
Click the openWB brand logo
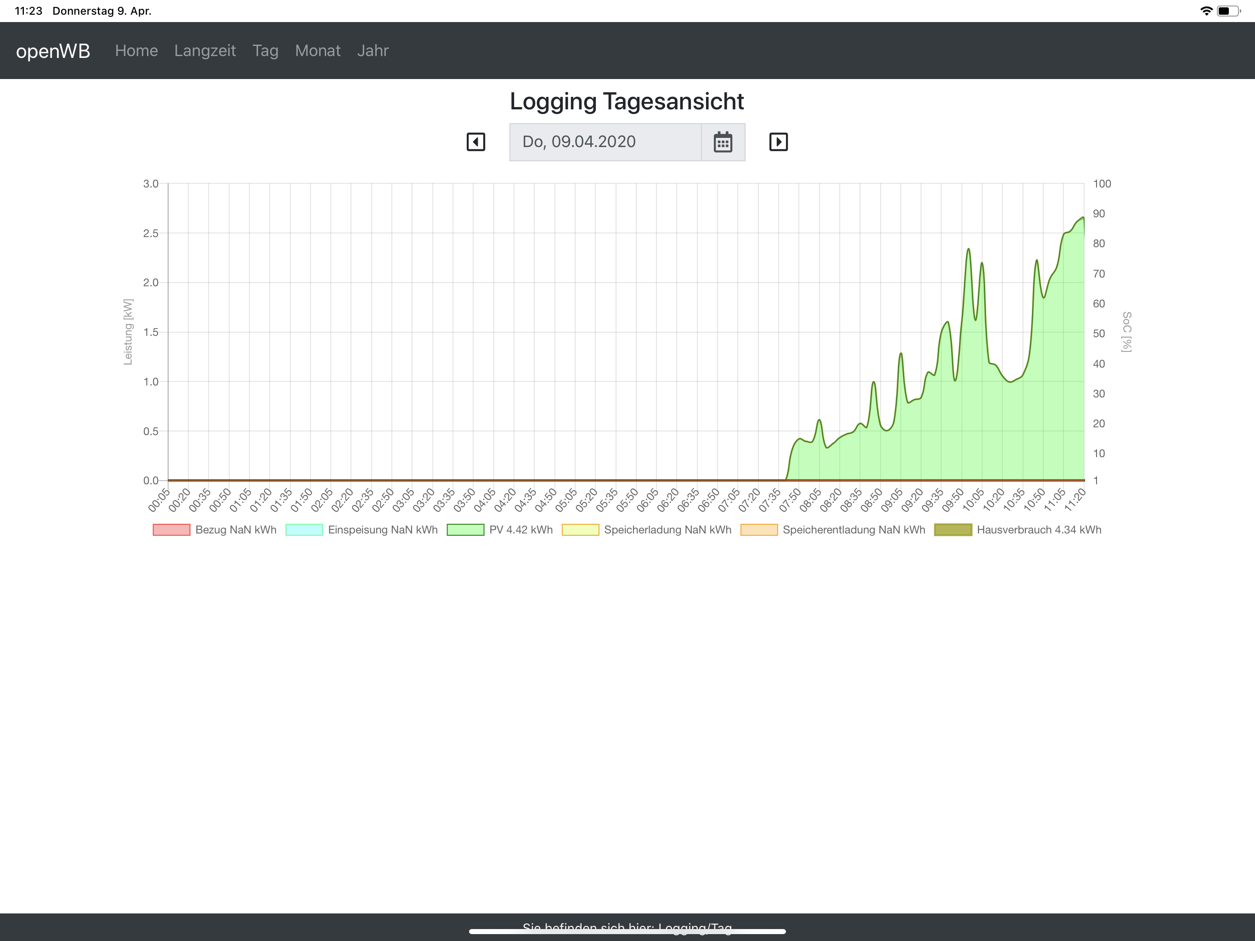[53, 51]
